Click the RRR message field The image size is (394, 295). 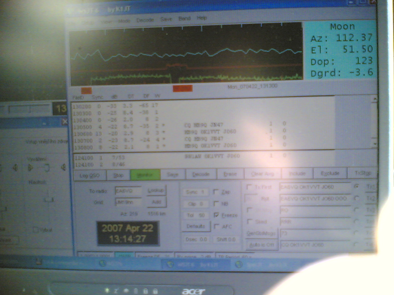click(x=315, y=222)
